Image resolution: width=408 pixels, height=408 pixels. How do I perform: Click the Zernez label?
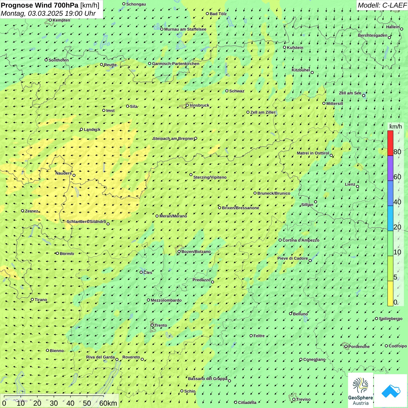point(31,211)
